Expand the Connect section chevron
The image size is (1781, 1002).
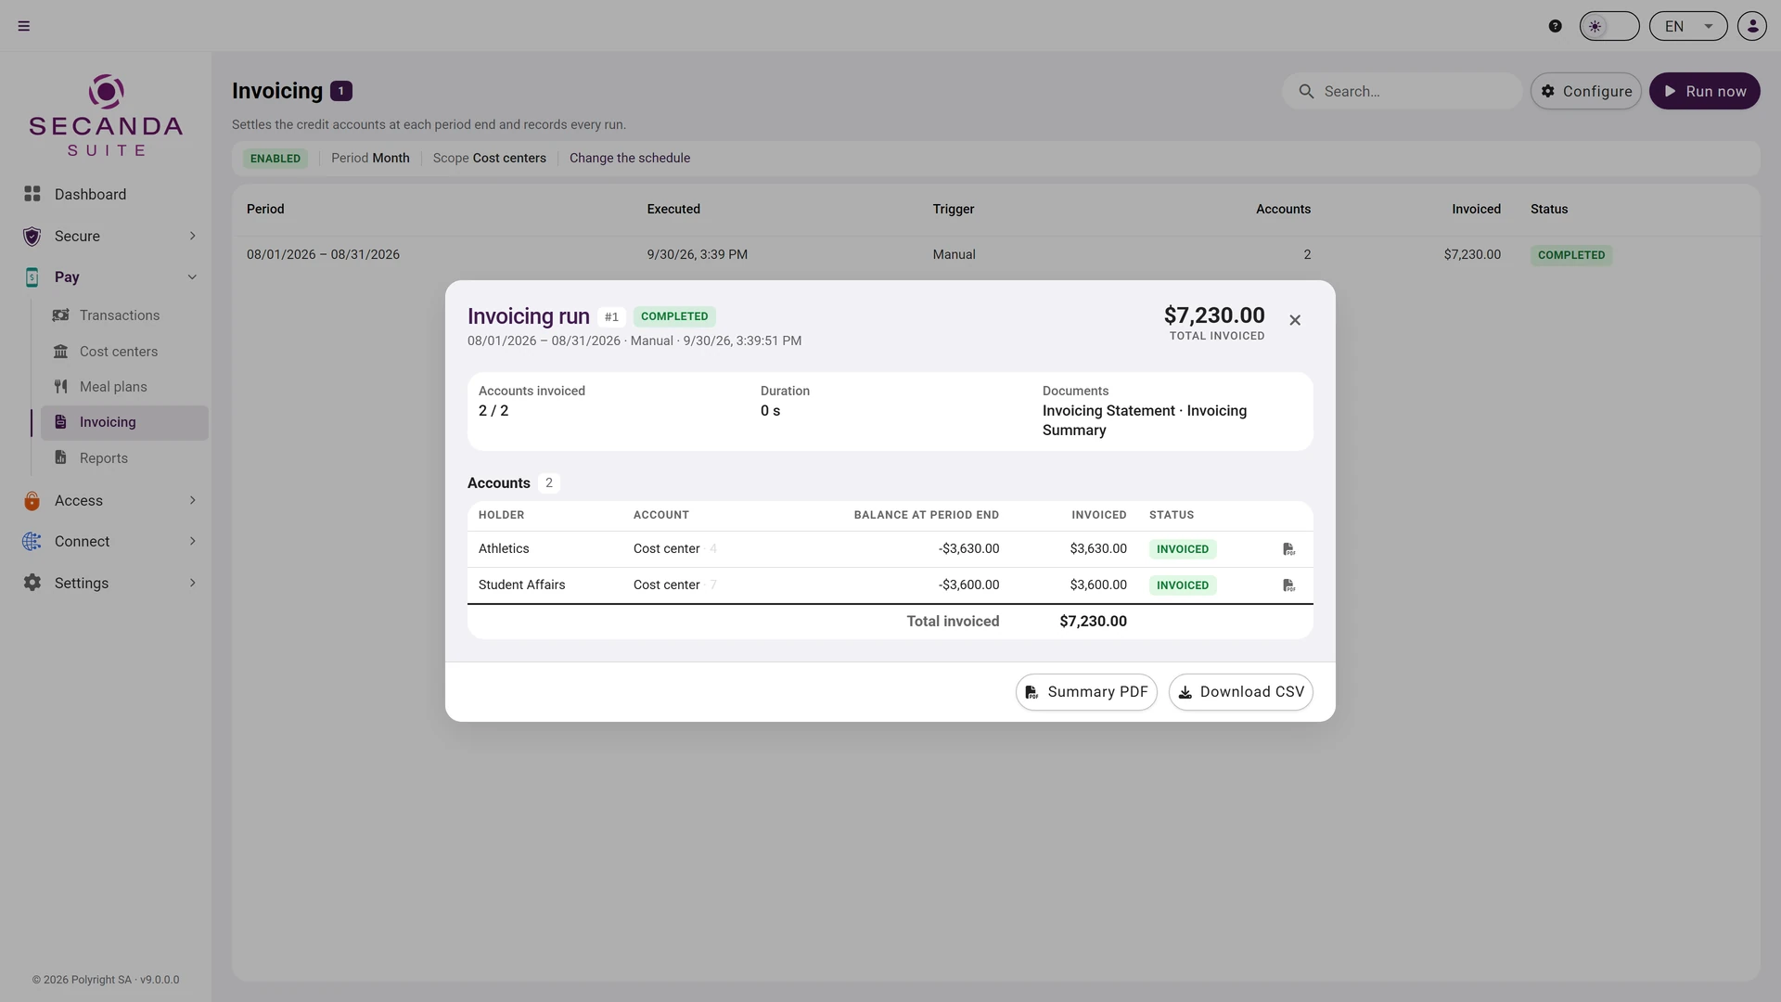192,542
